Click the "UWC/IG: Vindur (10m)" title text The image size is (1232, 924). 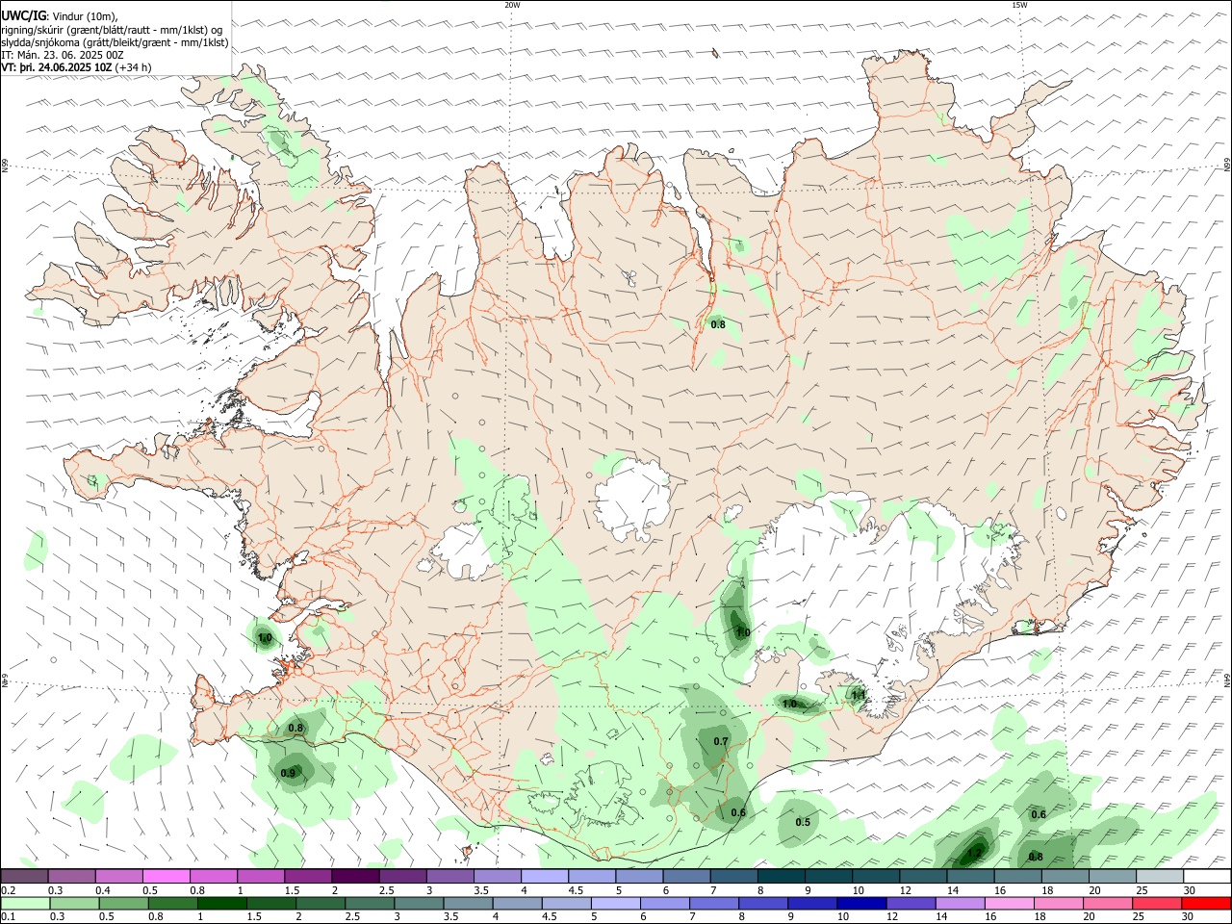tap(60, 16)
